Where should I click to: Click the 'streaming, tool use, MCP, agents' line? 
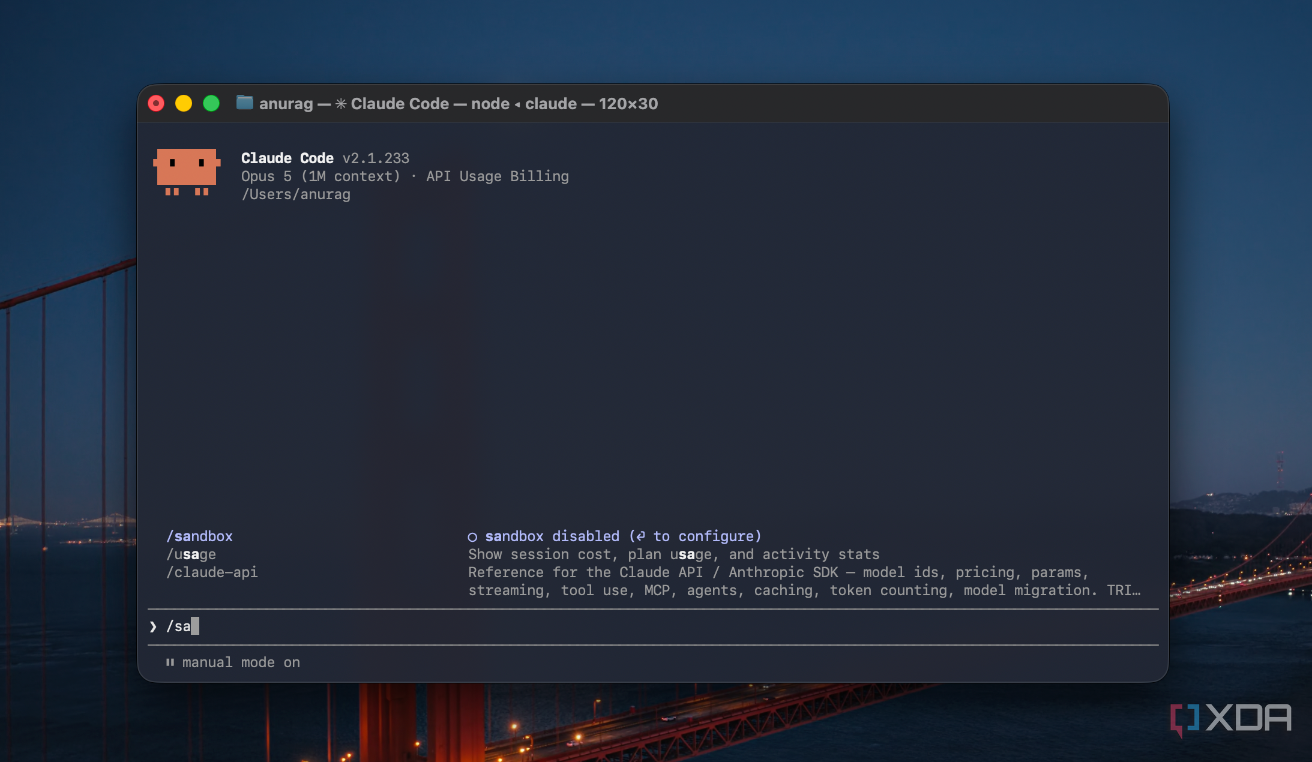pos(804,590)
